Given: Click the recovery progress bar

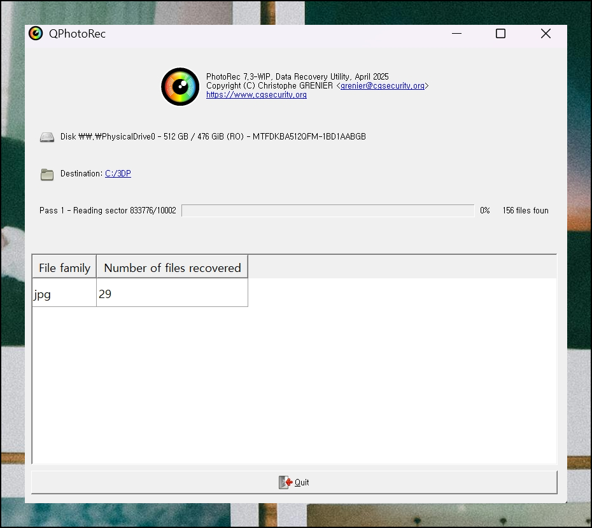Looking at the screenshot, I should pos(328,210).
